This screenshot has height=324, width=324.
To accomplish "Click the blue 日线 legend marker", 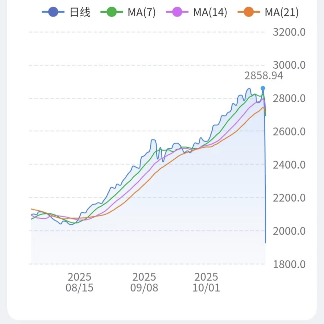I will (50, 12).
